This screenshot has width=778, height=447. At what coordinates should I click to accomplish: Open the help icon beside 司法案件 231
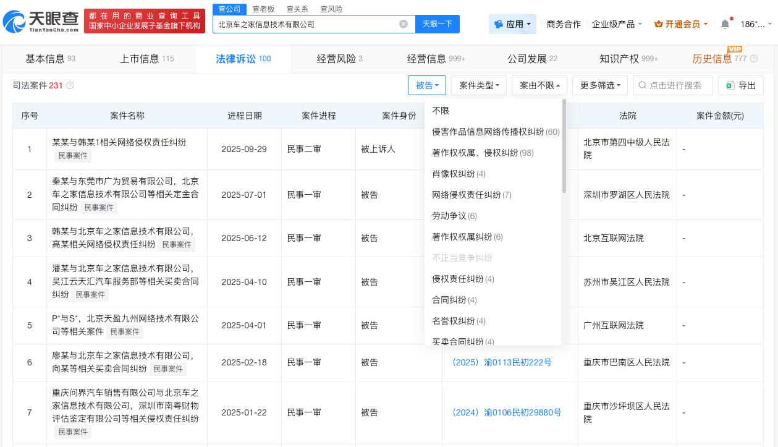coord(70,85)
